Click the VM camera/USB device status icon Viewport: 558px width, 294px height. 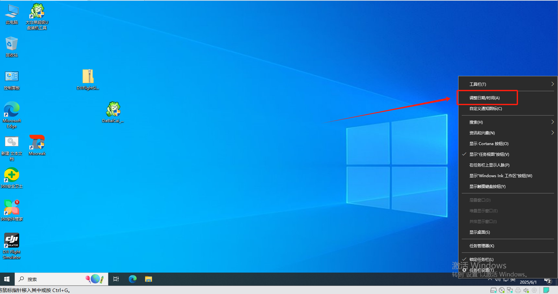(x=534, y=290)
